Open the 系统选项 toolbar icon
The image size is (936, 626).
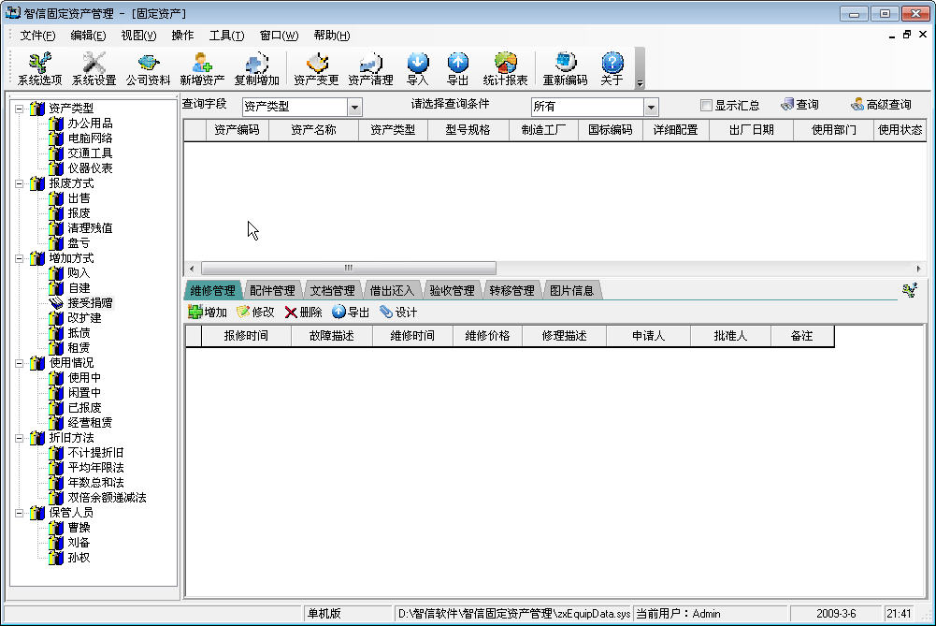click(39, 68)
